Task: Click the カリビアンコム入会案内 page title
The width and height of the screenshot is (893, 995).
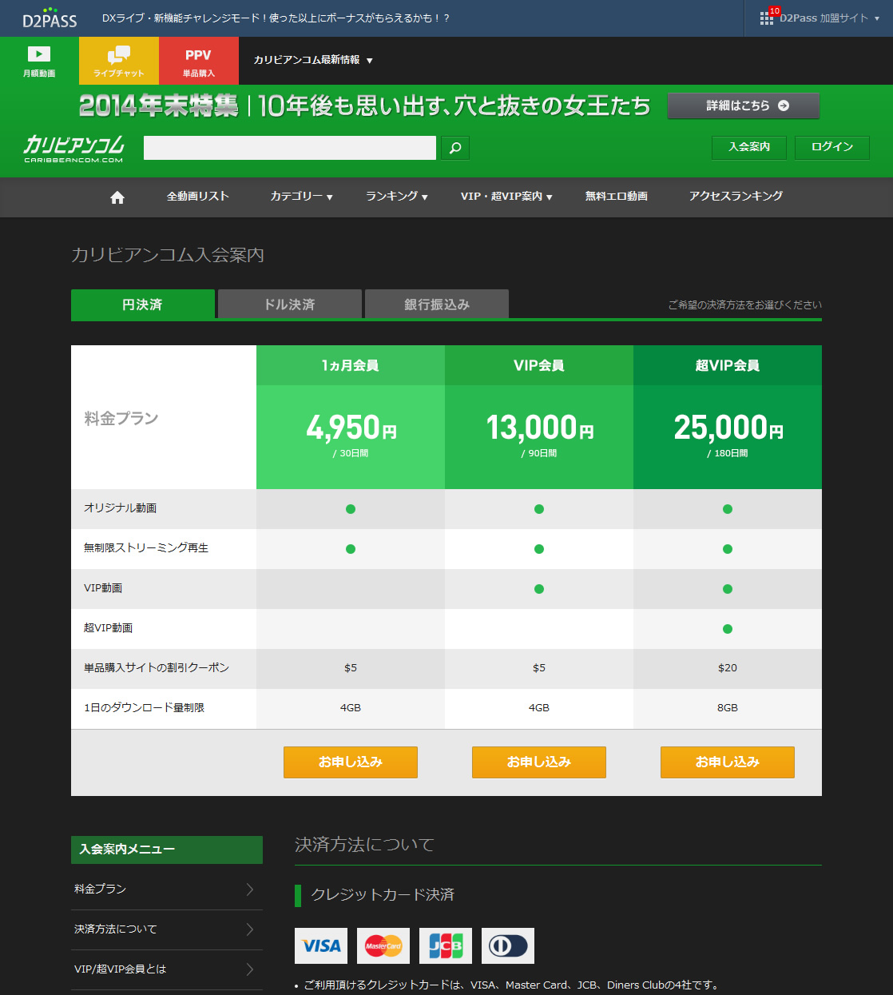Action: point(168,255)
